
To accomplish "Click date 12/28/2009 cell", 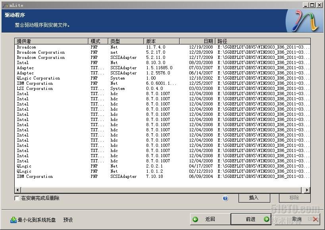I will [x=201, y=53].
